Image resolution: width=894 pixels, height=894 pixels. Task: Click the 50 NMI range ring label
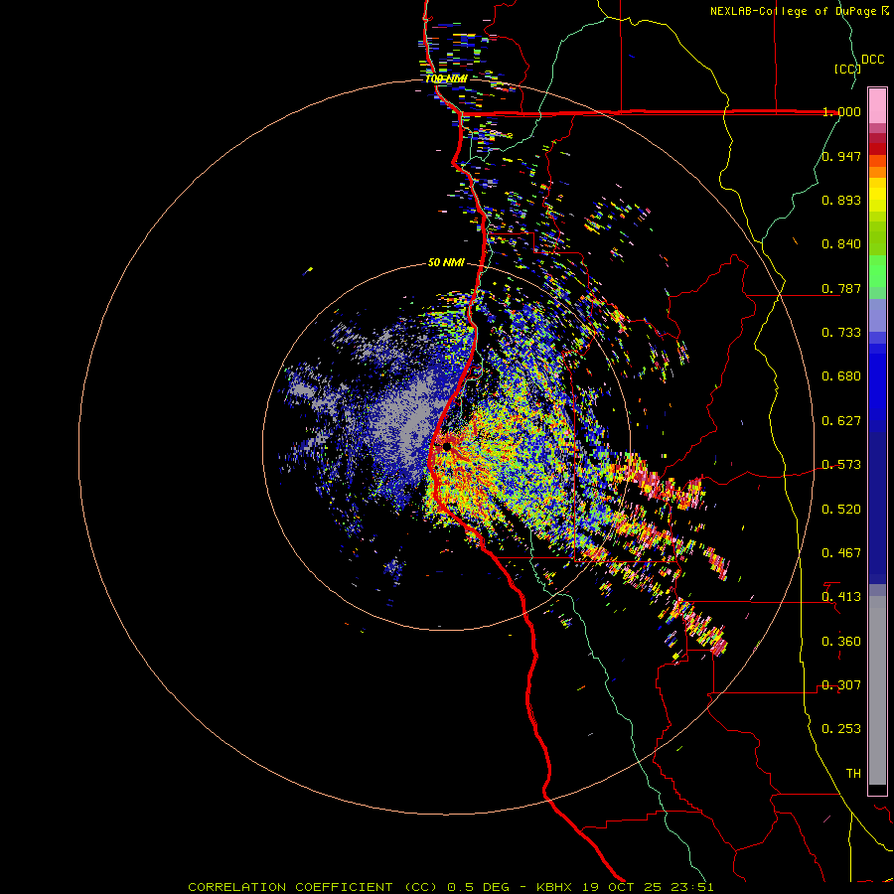pos(446,263)
